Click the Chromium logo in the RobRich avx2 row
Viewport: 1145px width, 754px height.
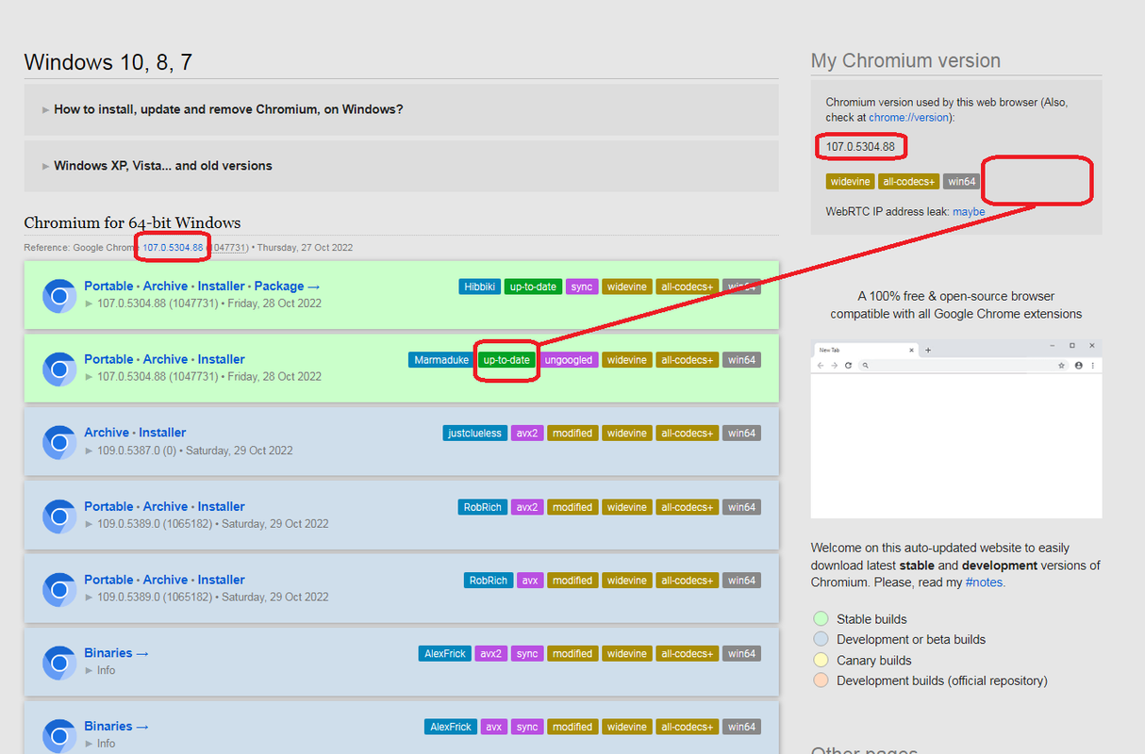[59, 516]
